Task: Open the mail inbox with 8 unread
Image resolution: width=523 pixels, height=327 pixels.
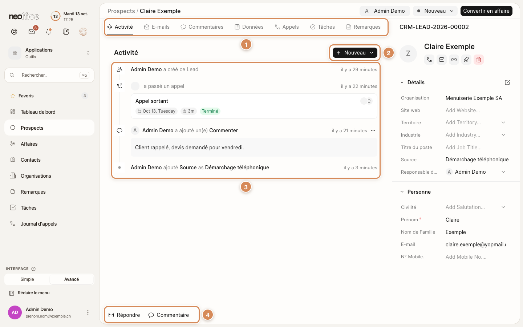Action: point(32,31)
